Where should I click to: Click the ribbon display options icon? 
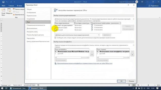click(142, 2)
